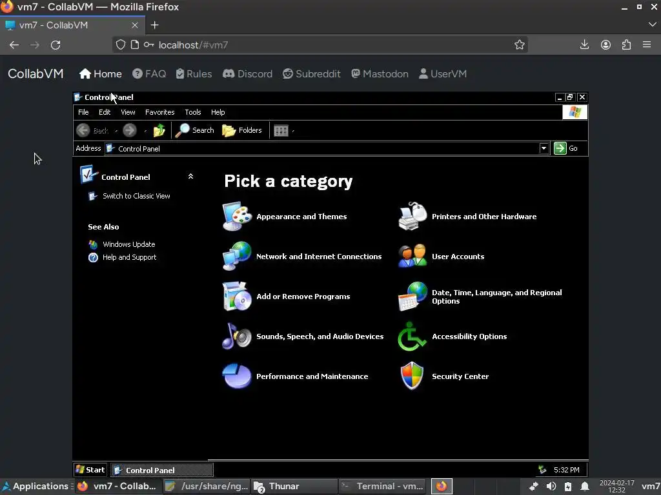Click the Help and Support question icon

pyautogui.click(x=93, y=257)
